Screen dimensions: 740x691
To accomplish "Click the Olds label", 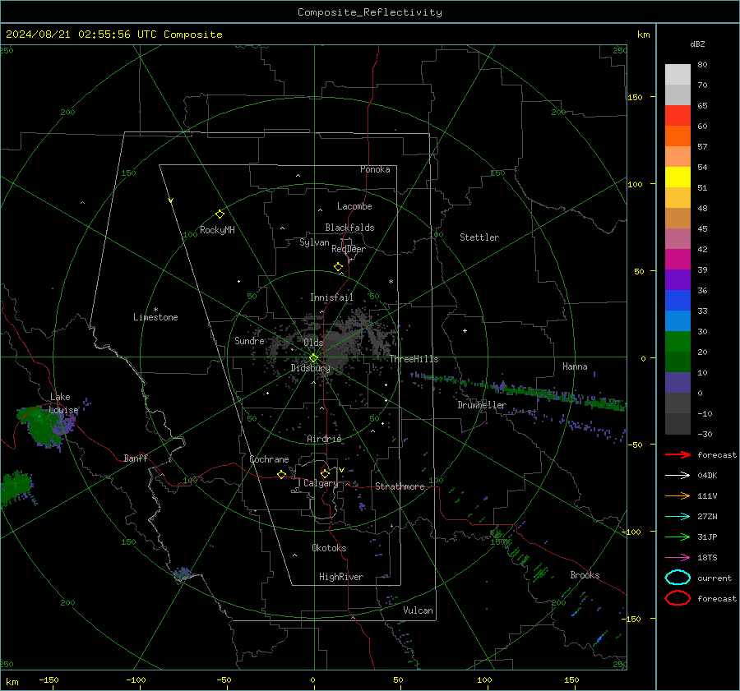I will pos(313,343).
